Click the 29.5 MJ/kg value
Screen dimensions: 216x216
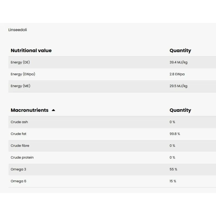click(x=178, y=86)
